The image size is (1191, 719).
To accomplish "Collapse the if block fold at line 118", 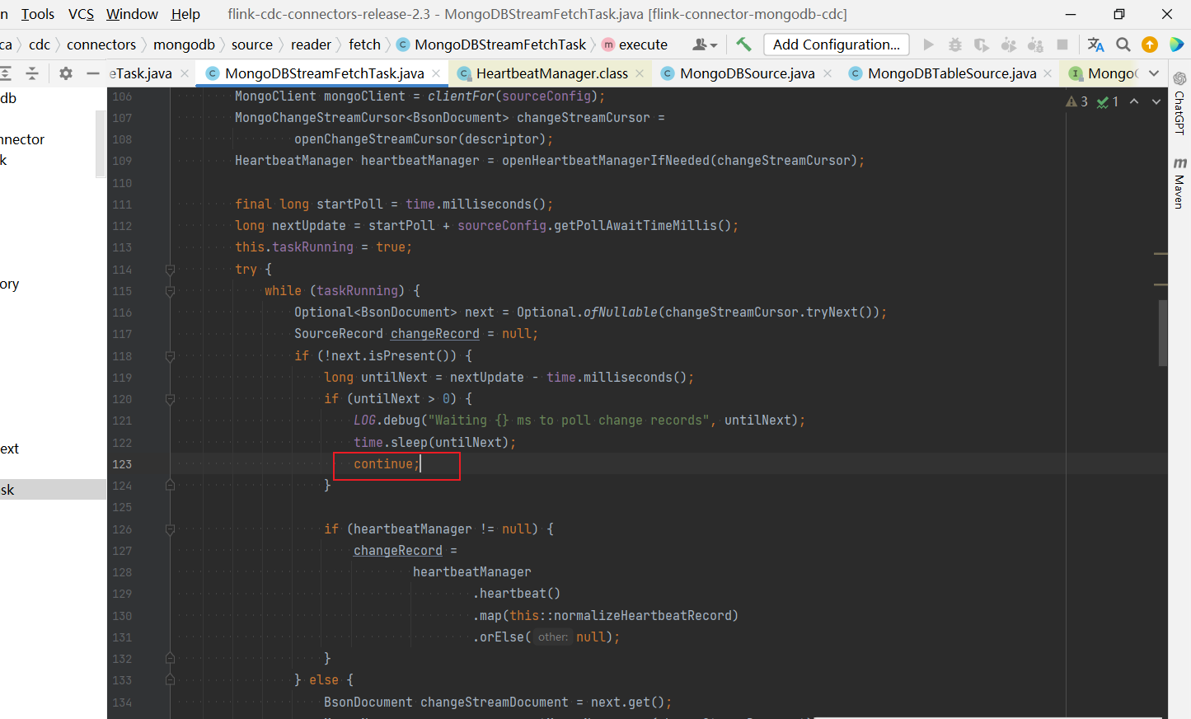I will 170,356.
